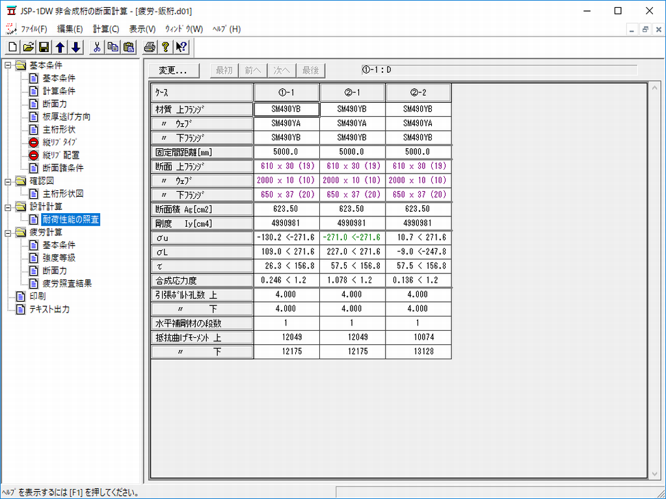The width and height of the screenshot is (666, 499).
Task: Print using the printer icon
Action: (x=150, y=47)
